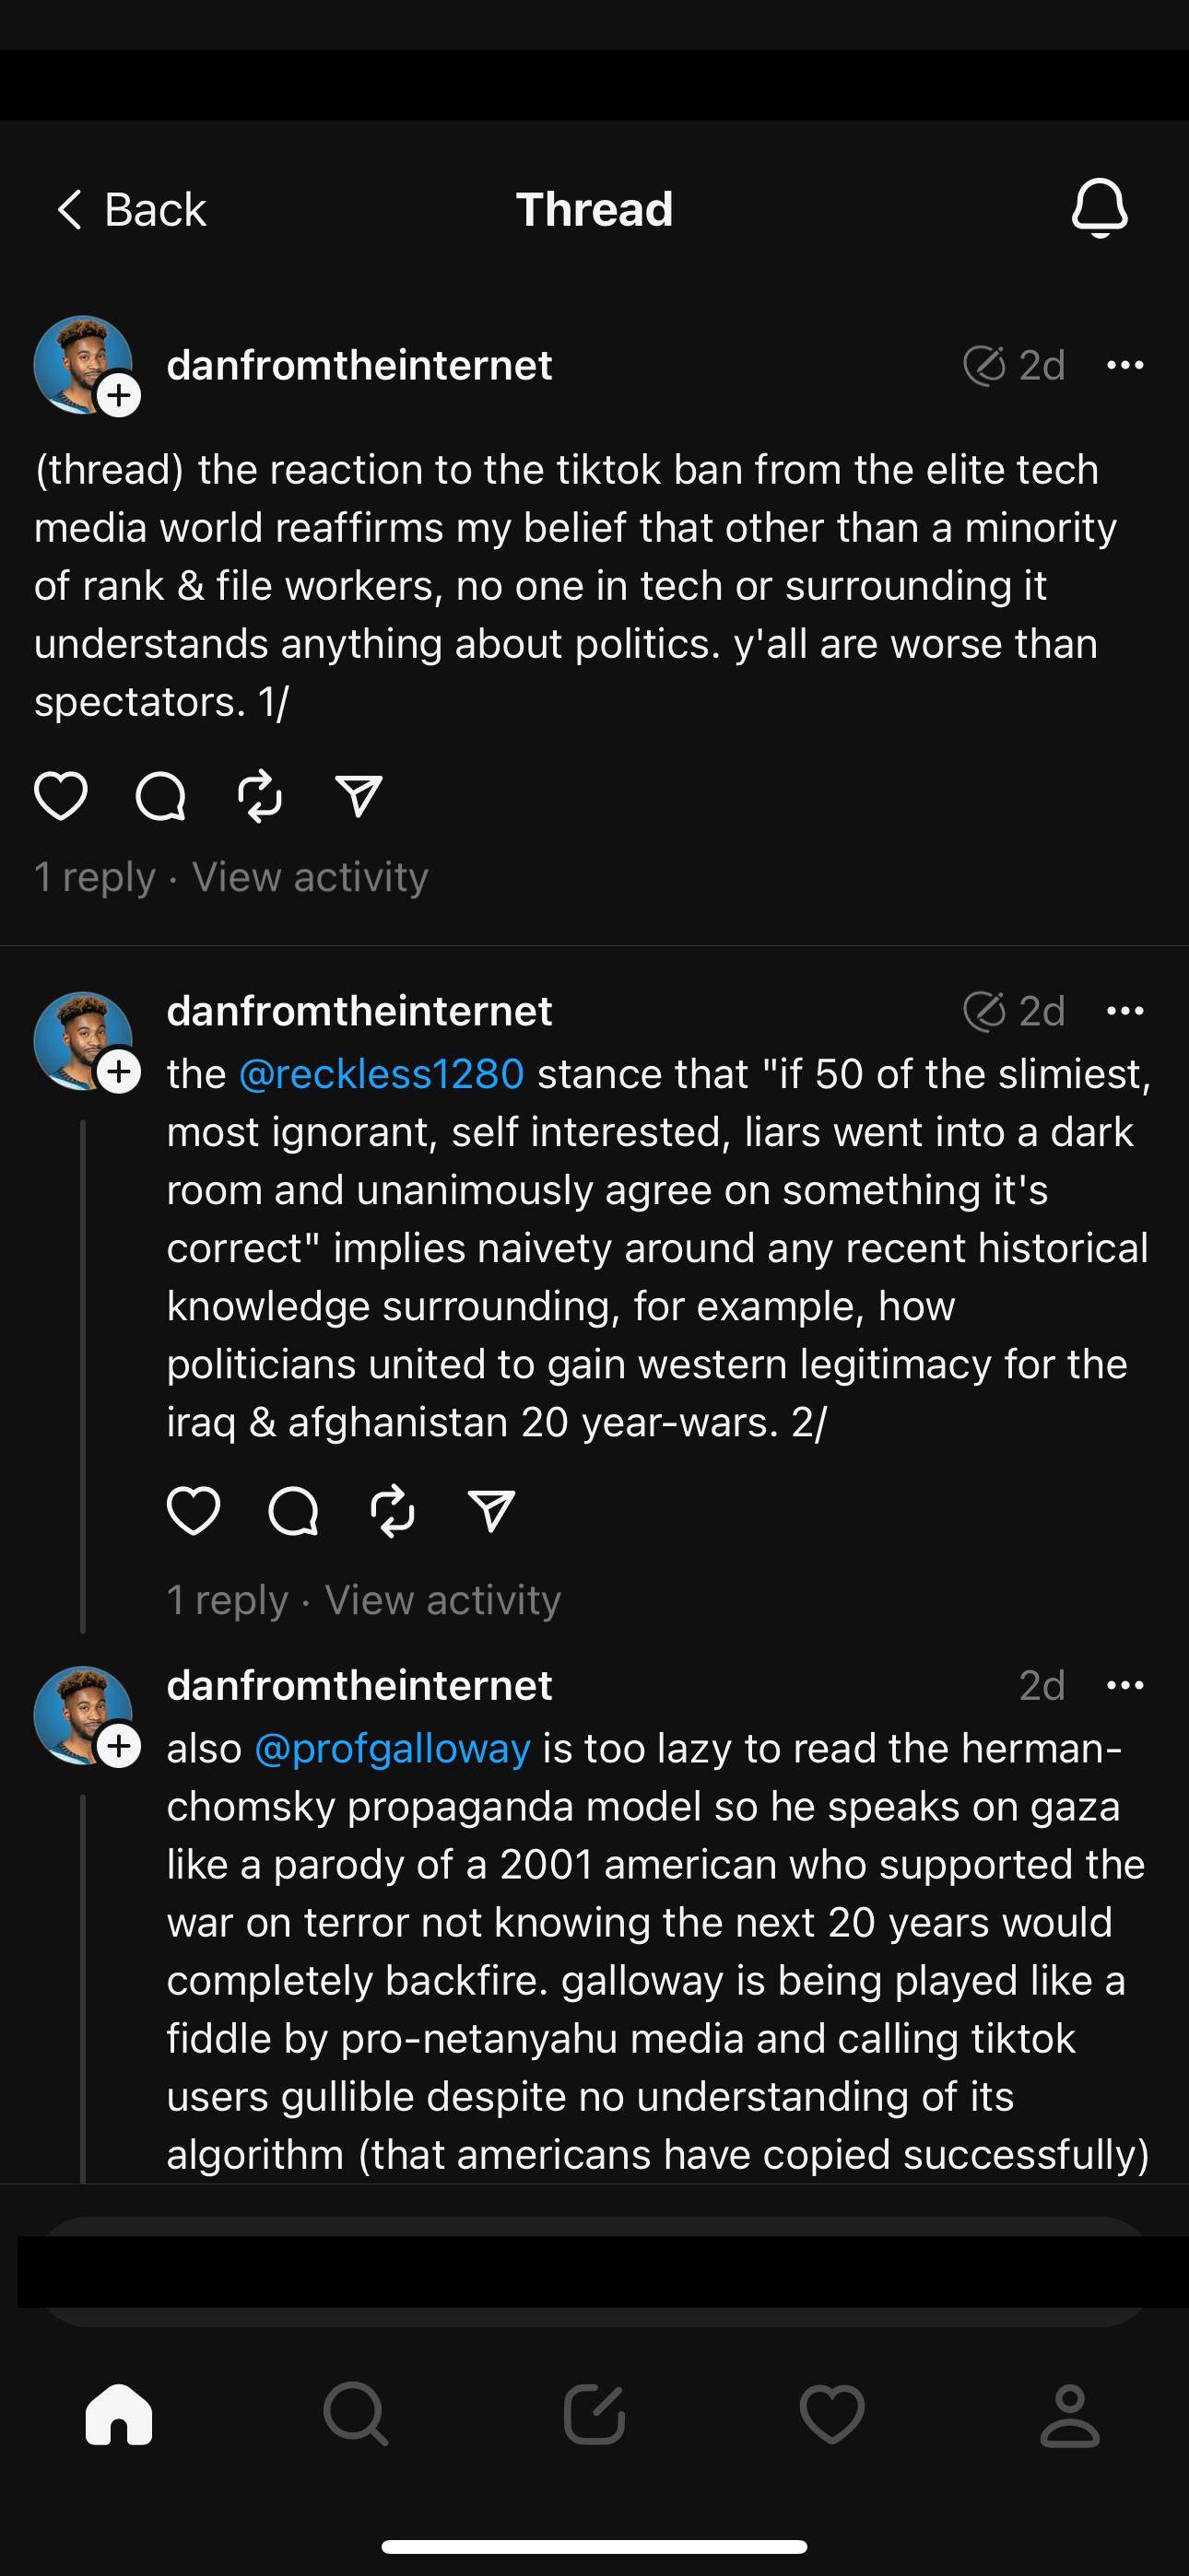Open comment on the second post
The width and height of the screenshot is (1189, 2576).
coord(293,1510)
